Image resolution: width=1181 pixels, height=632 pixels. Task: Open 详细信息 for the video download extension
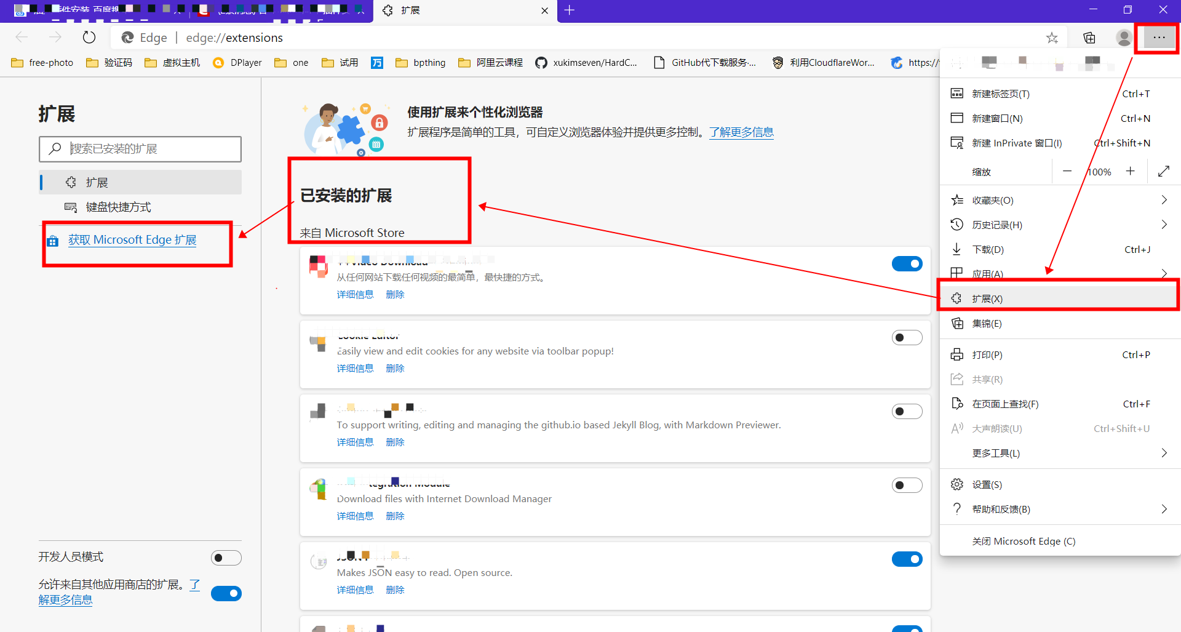355,295
